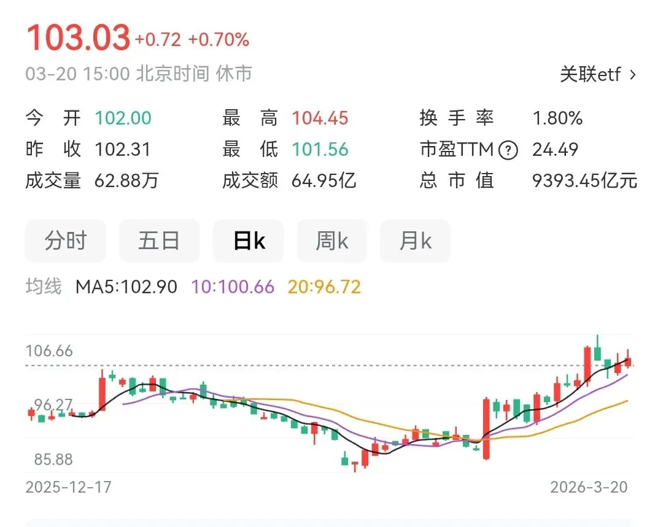Screen dimensions: 663x527
Task: Tap the lowest candlestick near 85.88
Action: pos(355,466)
